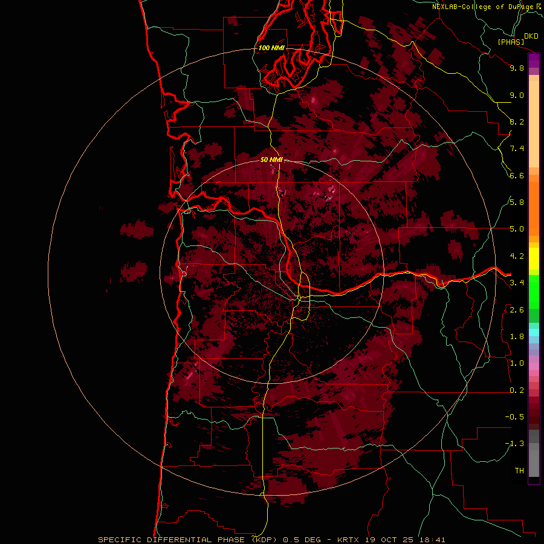This screenshot has width=544, height=544.
Task: Click the yellow band of the color scale
Action: 534,259
